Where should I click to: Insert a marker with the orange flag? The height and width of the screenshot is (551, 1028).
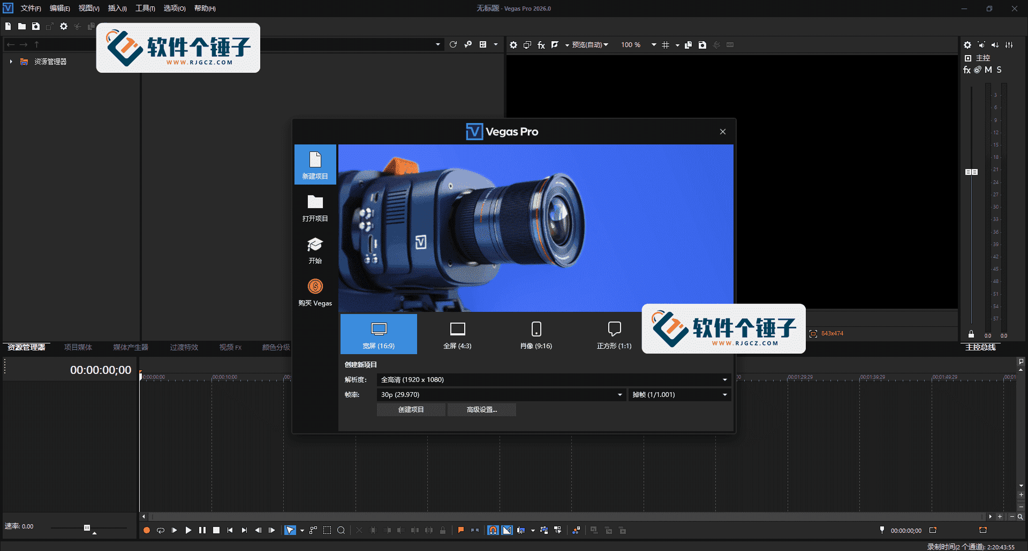pyautogui.click(x=461, y=530)
